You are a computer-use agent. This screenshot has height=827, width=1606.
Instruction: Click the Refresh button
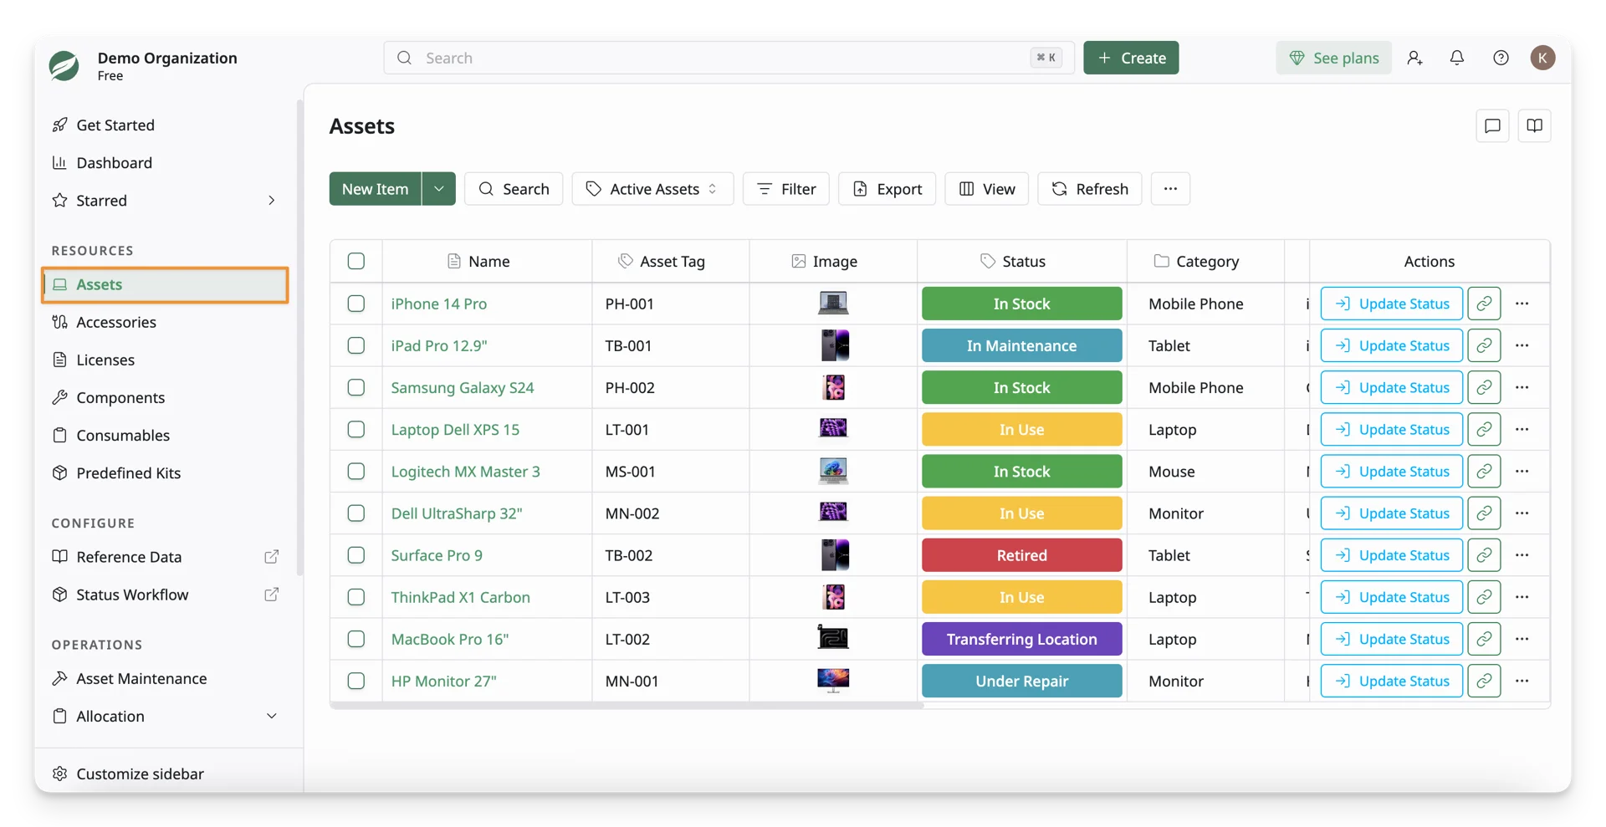click(x=1089, y=189)
